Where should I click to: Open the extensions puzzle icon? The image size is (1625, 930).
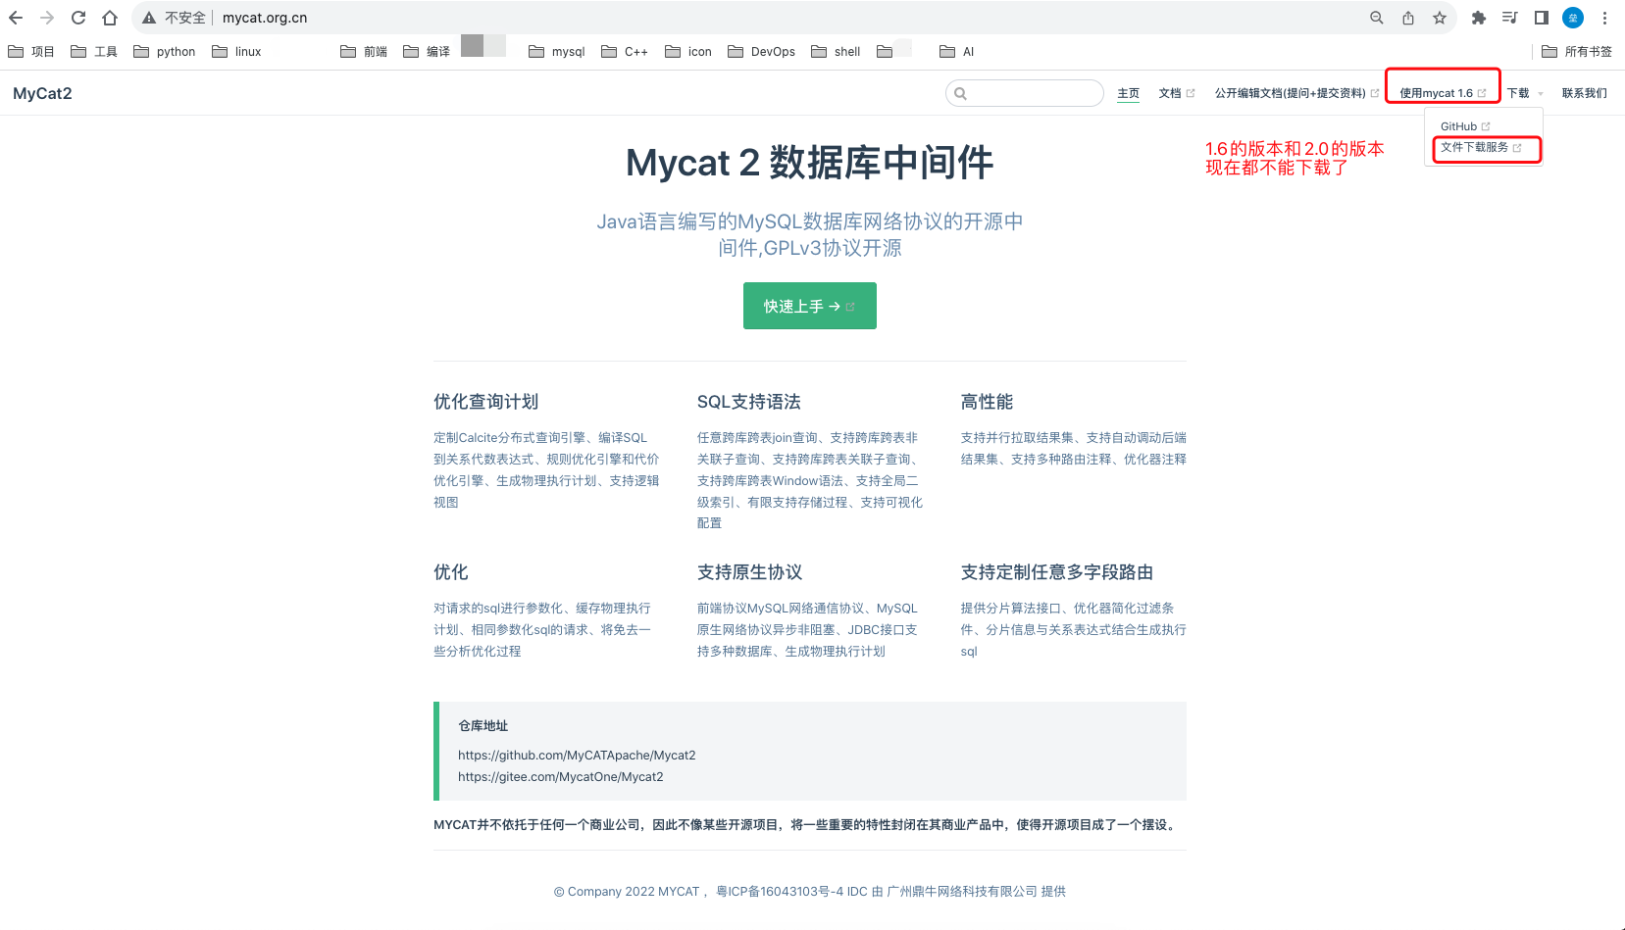1479,18
